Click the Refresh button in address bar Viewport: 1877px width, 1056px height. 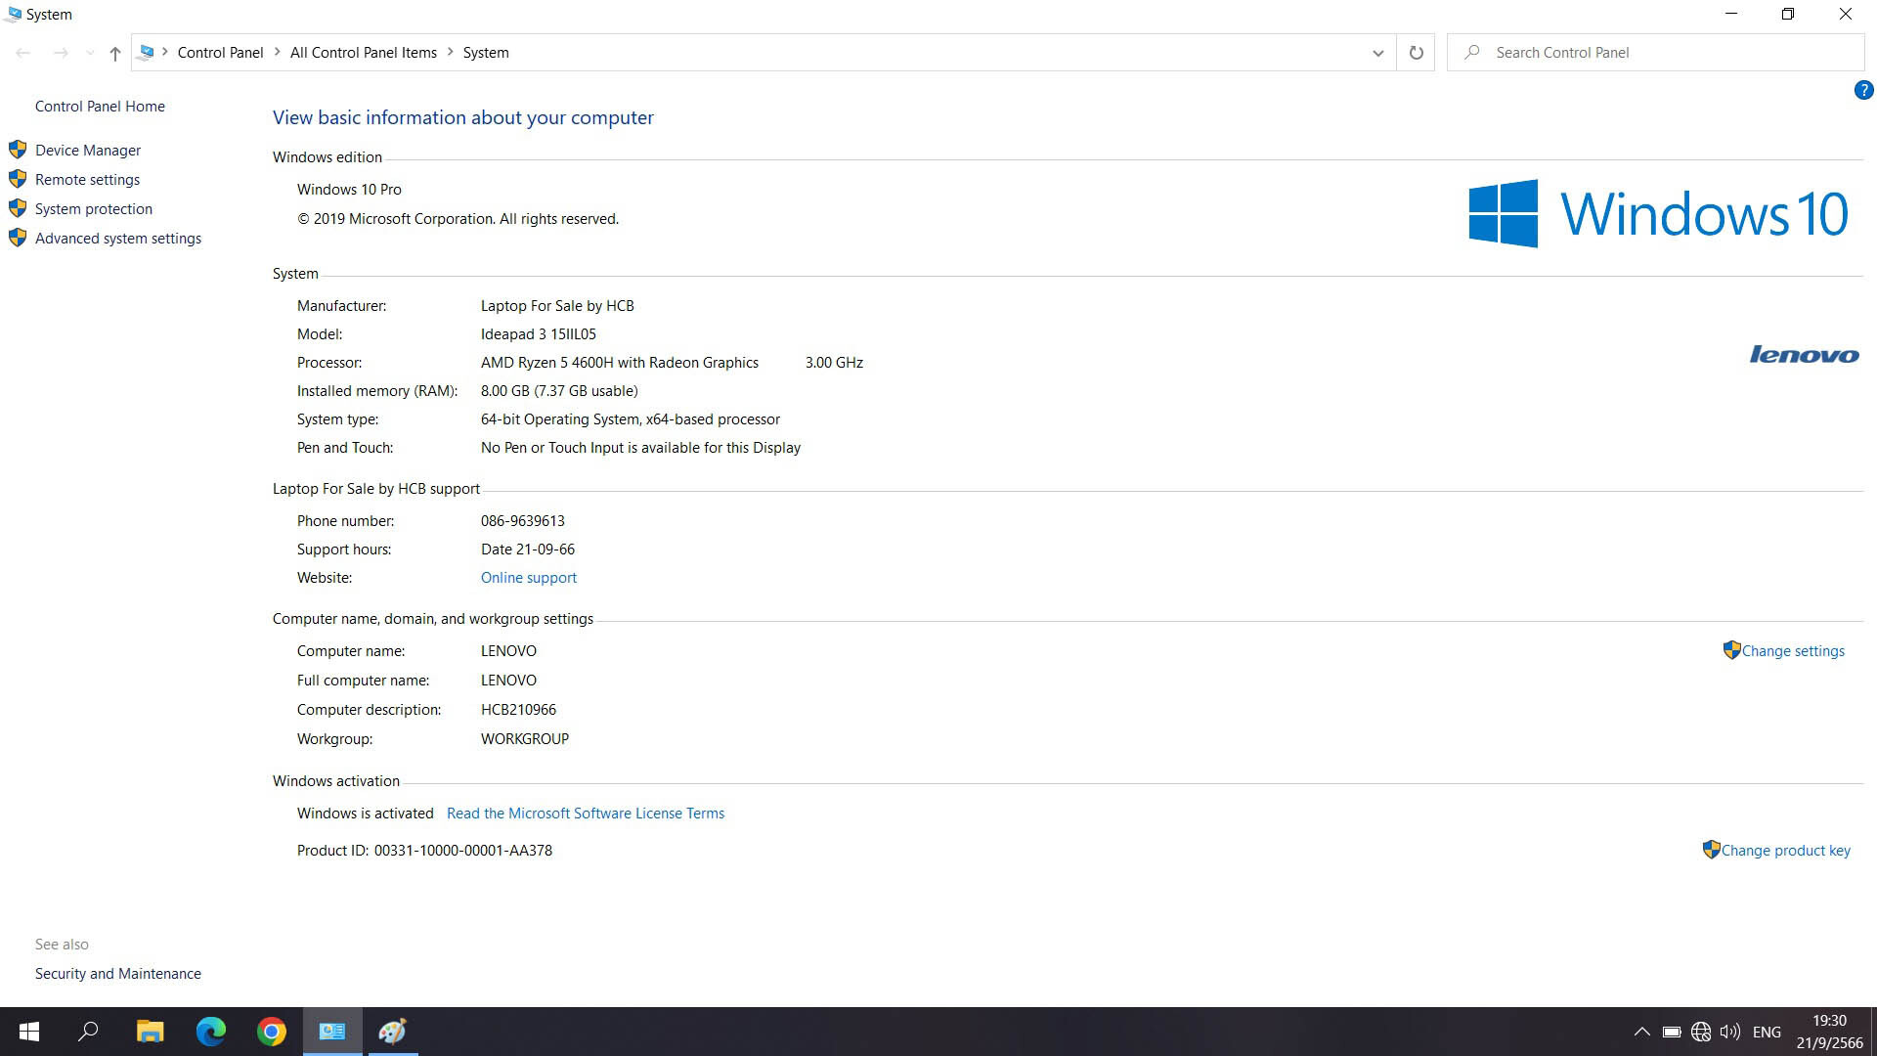[x=1416, y=53]
